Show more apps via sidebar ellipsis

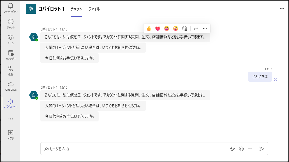pos(10,119)
